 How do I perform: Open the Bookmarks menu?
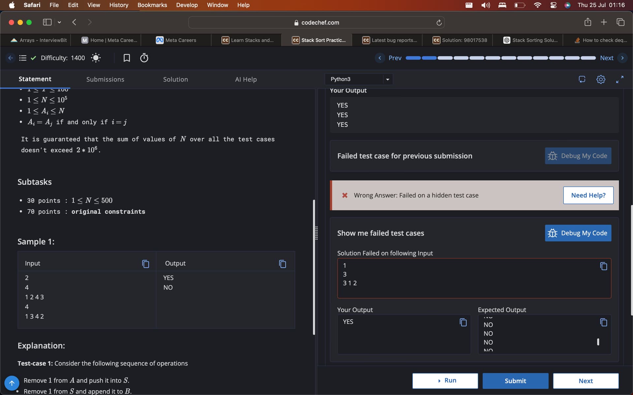tap(152, 5)
